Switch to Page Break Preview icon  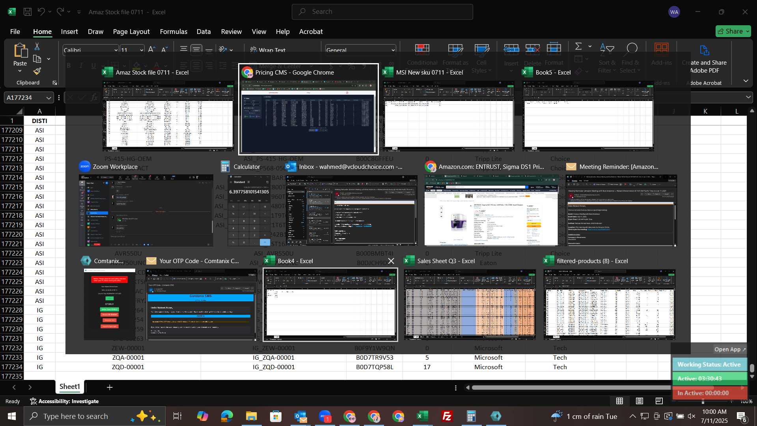[x=659, y=401]
